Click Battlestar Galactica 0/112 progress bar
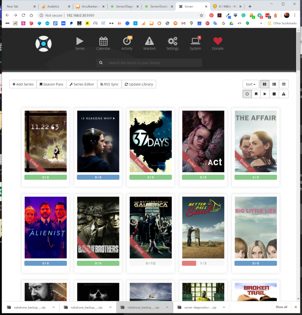 [151, 263]
